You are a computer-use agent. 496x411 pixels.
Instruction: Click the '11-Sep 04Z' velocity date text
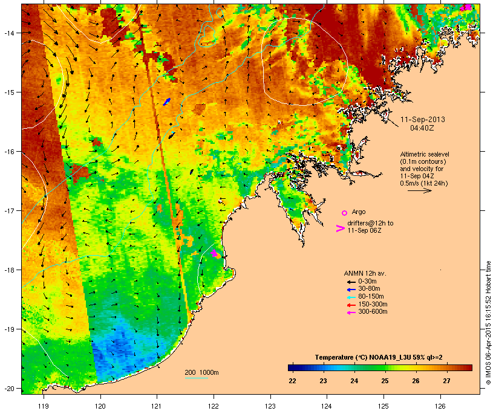tap(417, 176)
